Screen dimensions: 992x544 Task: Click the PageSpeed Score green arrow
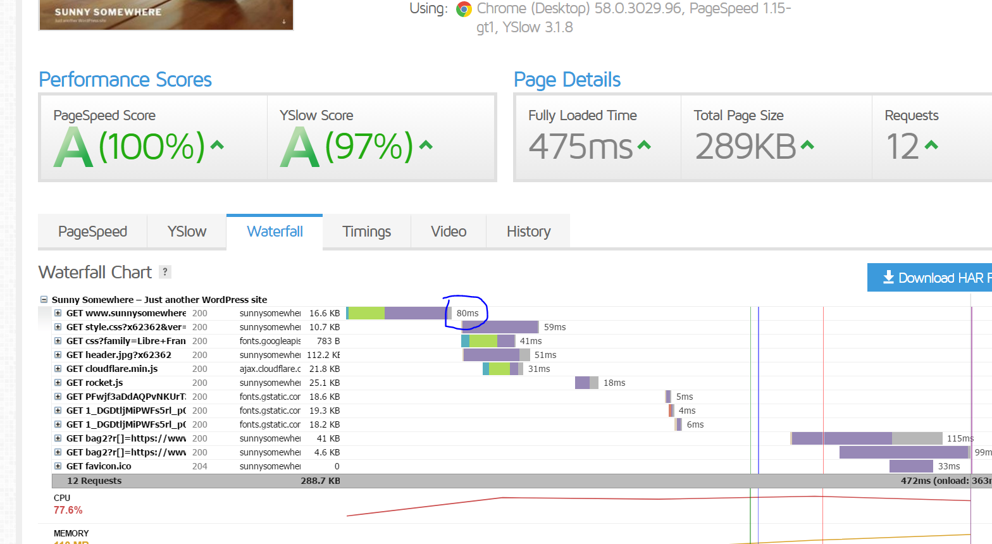click(x=217, y=145)
